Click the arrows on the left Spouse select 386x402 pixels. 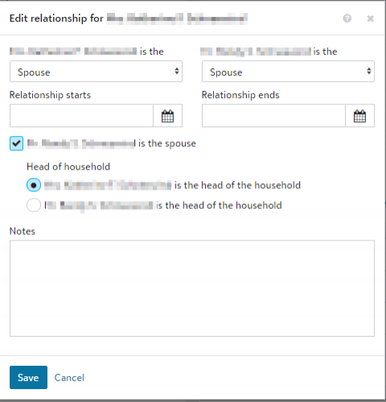[177, 71]
